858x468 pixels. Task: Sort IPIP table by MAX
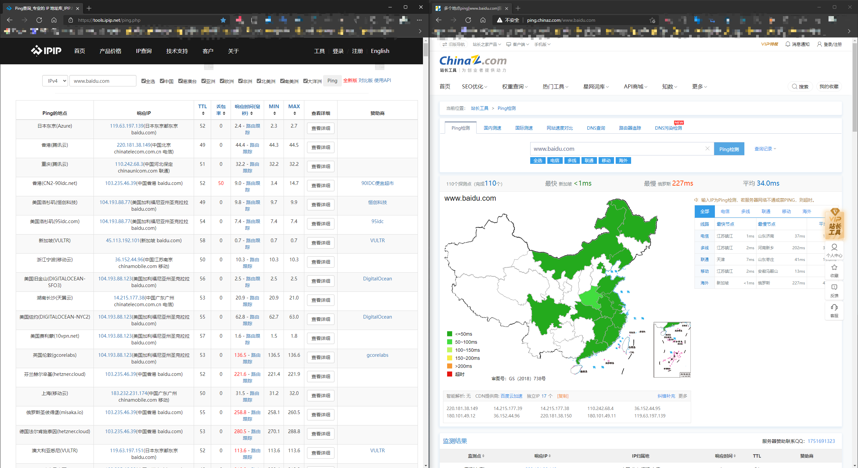click(294, 110)
